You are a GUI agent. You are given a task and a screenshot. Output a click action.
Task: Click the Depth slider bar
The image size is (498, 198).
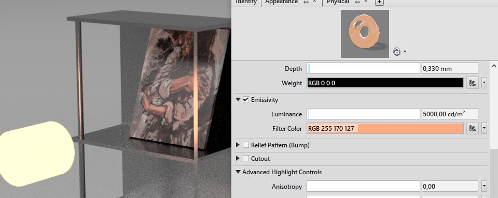tap(363, 68)
